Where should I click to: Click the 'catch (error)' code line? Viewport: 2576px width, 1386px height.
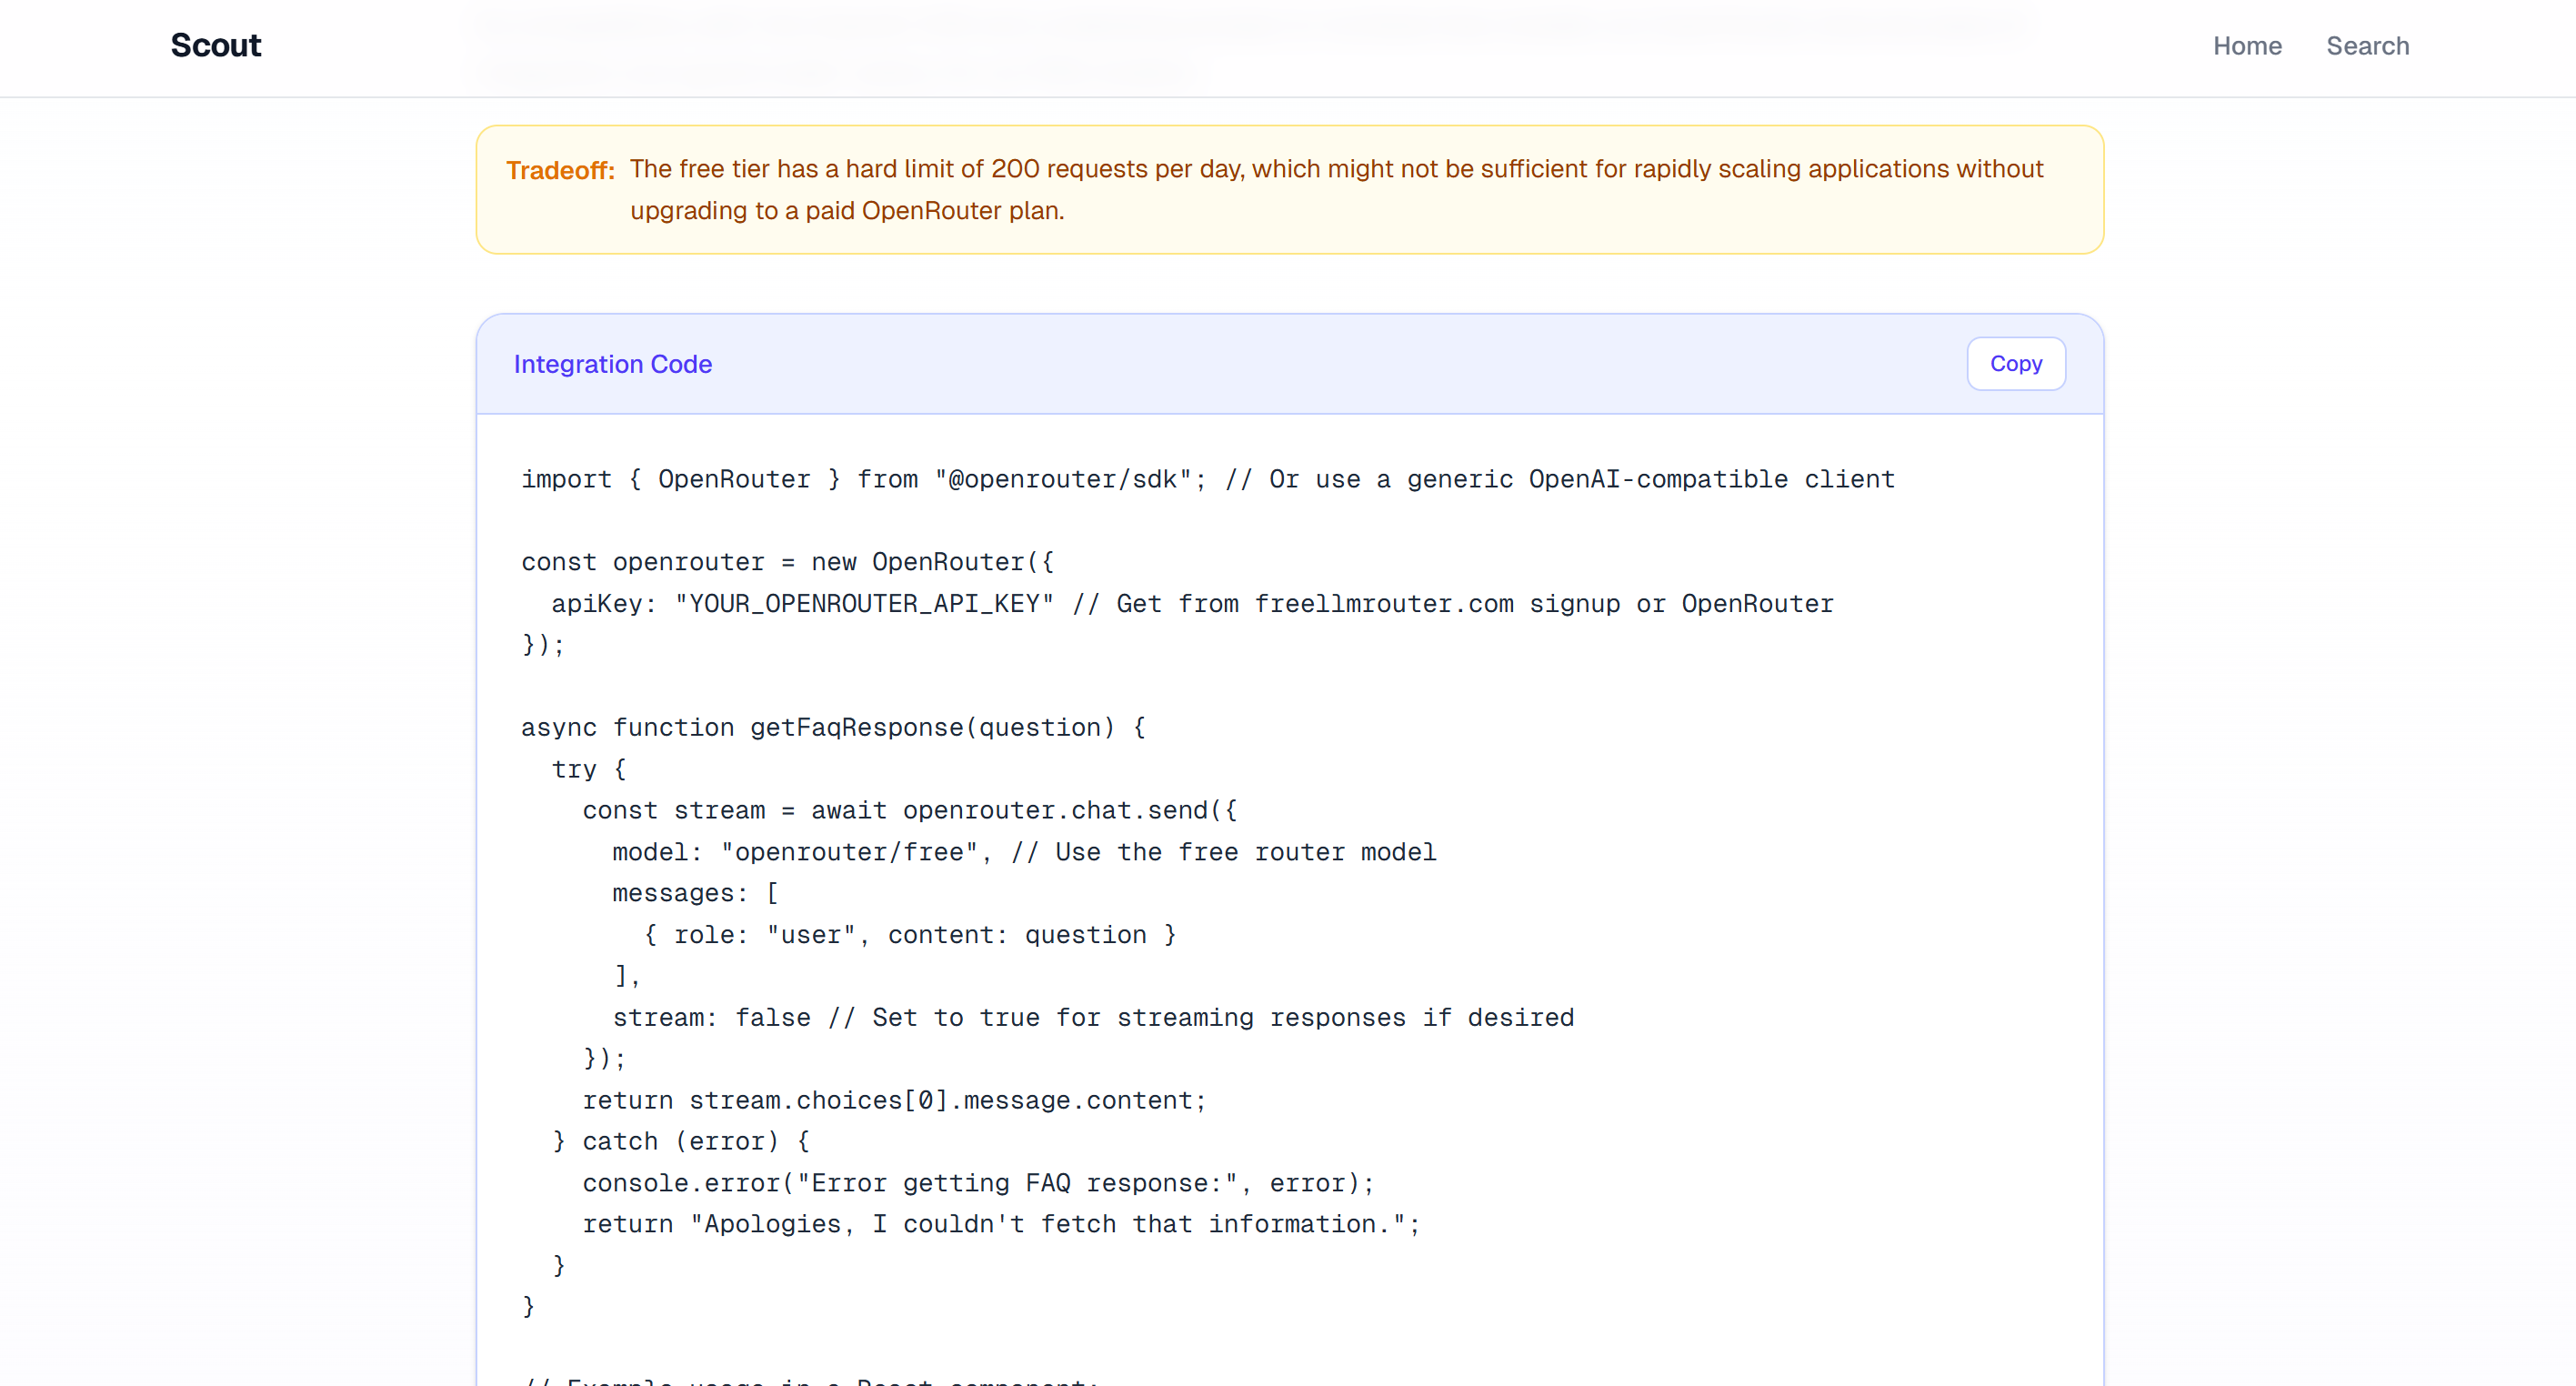coord(680,1142)
